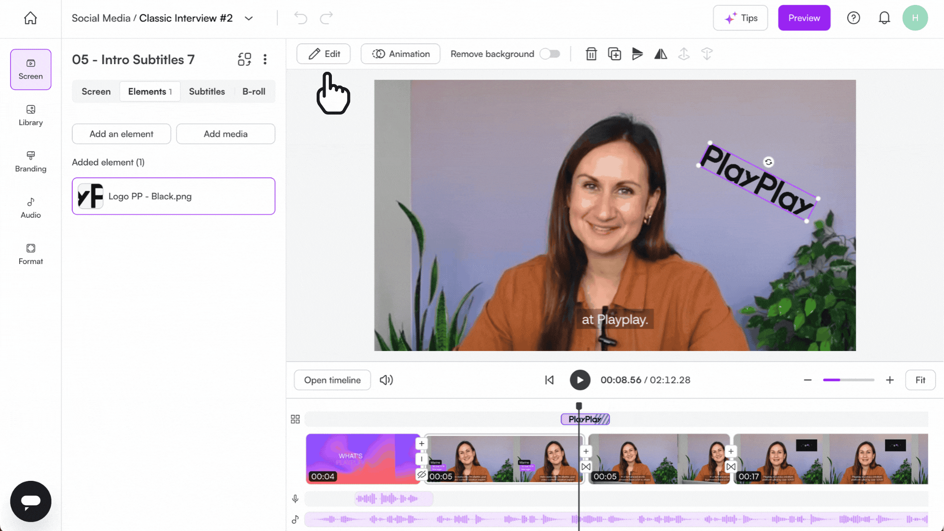Expand the Classic Interview #2 project dropdown

pos(249,18)
